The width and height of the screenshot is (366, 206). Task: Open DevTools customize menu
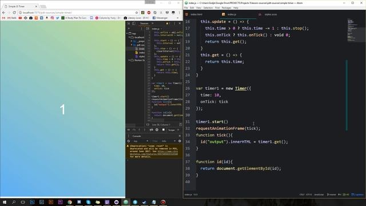tap(174, 23)
